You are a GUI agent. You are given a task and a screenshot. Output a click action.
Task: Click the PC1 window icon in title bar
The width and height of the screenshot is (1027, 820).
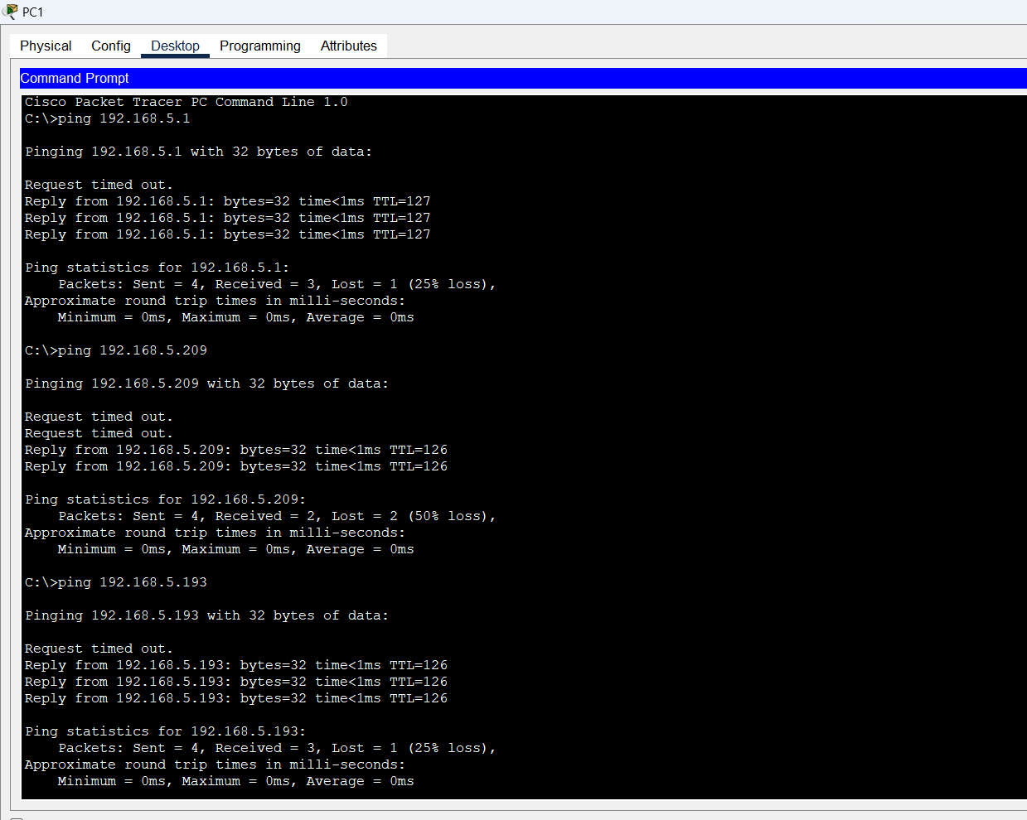[11, 12]
